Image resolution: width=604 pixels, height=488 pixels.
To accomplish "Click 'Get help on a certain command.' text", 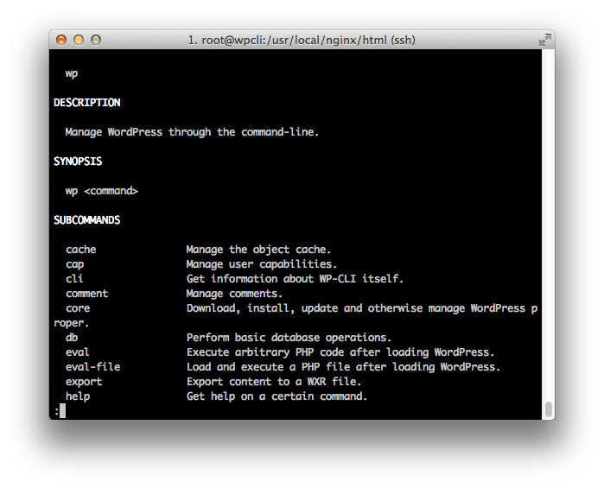I will click(277, 396).
